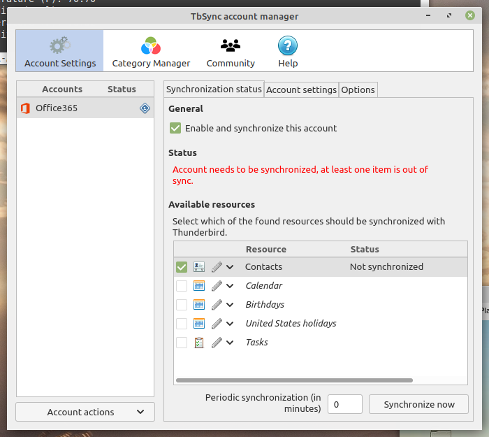Enable the United States holidays checkbox
Screen dimensions: 489x437
pos(182,324)
